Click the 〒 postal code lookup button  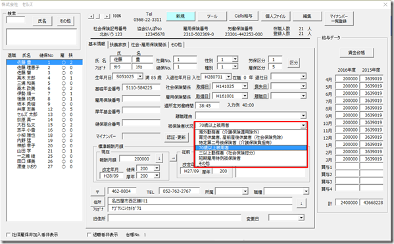point(97,192)
